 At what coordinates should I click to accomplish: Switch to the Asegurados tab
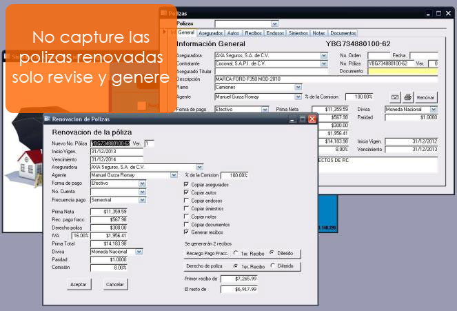point(210,33)
